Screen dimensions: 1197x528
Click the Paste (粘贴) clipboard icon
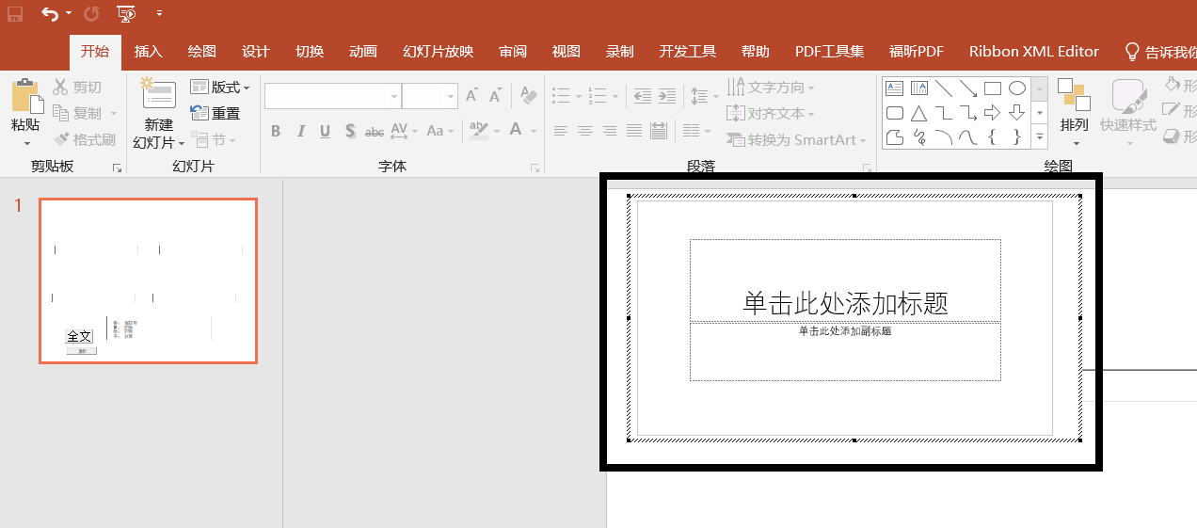(26, 98)
